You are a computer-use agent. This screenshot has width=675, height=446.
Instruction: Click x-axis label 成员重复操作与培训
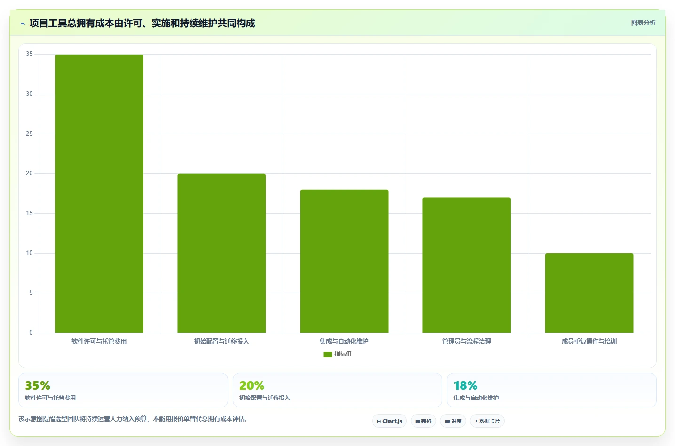pyautogui.click(x=589, y=341)
